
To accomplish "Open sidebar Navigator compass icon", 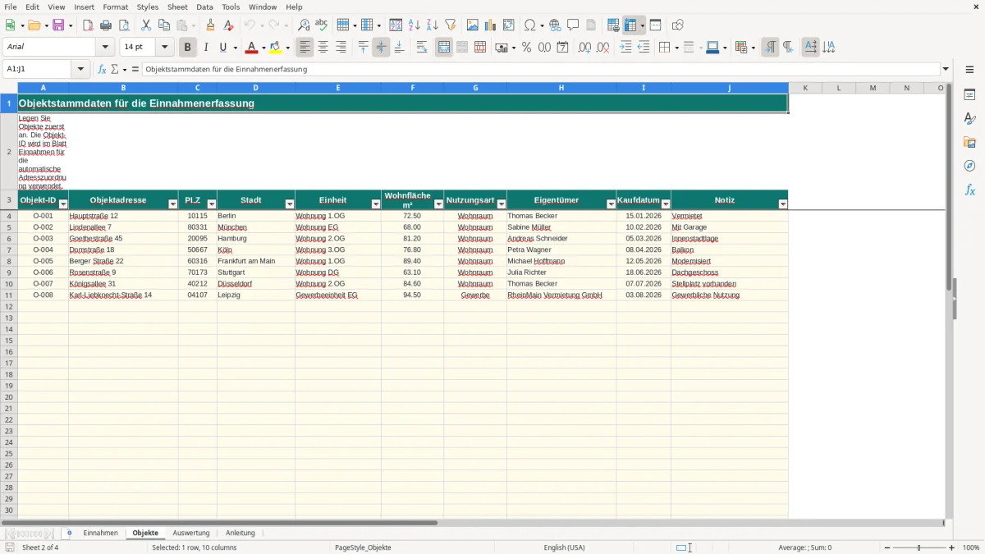I will [x=969, y=166].
